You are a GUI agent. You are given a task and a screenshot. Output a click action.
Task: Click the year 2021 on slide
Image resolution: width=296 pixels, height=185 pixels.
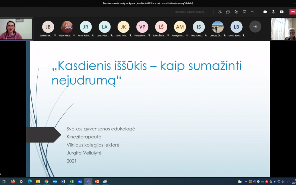[72, 161]
